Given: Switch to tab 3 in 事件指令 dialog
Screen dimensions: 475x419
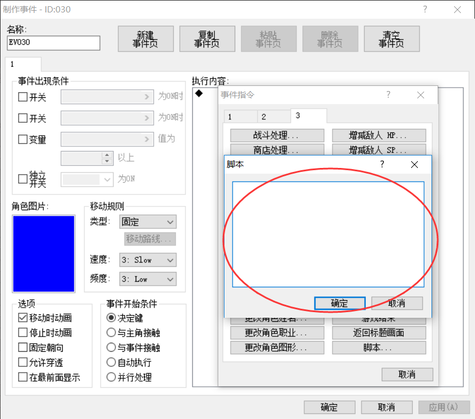Looking at the screenshot, I should click(x=309, y=116).
